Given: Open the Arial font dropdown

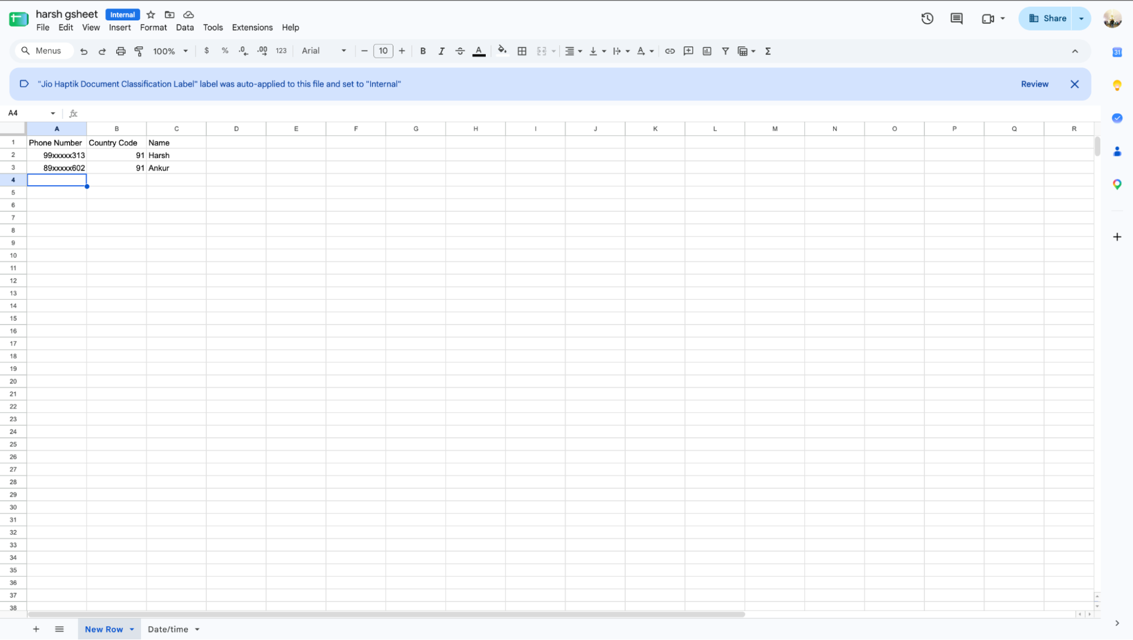Looking at the screenshot, I should [324, 51].
